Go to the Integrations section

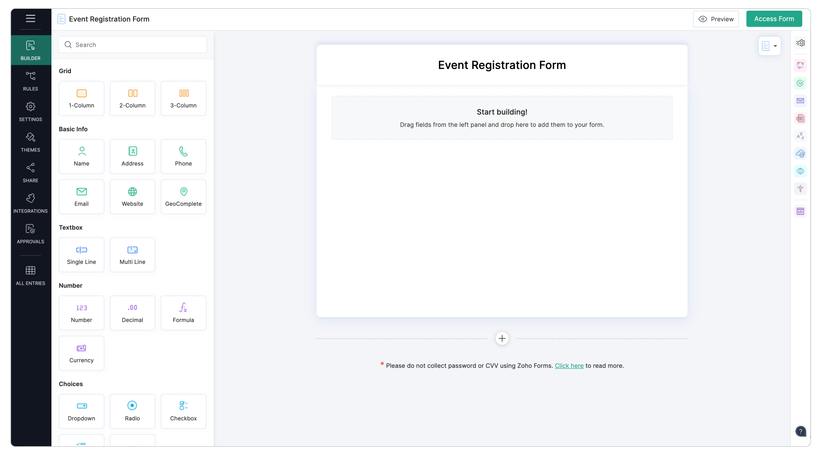pyautogui.click(x=30, y=202)
